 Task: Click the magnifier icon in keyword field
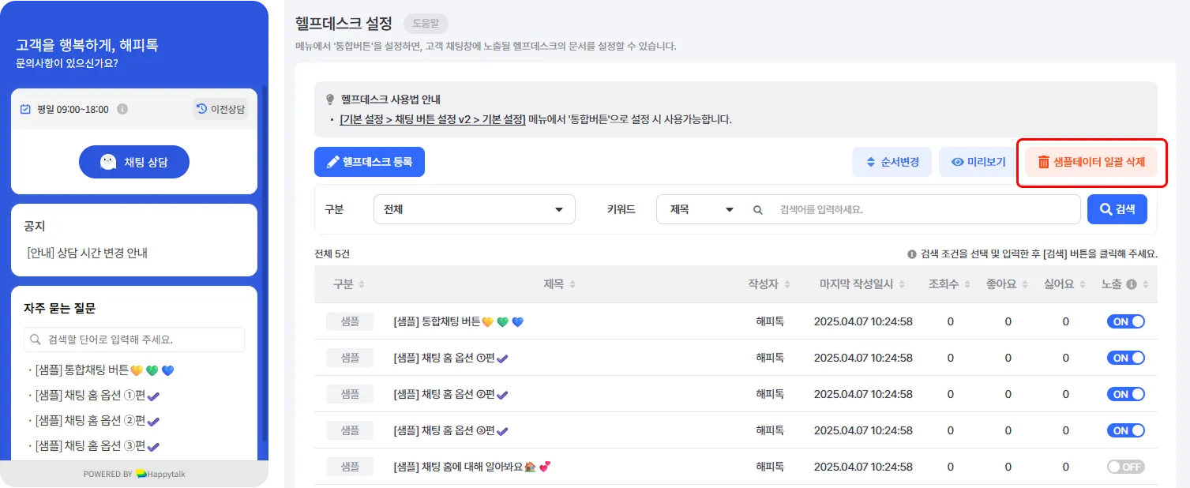[x=758, y=210]
